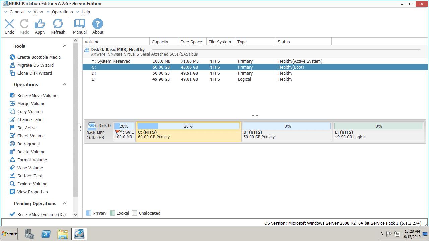This screenshot has width=429, height=241.
Task: Open the About question mark icon
Action: click(x=98, y=27)
